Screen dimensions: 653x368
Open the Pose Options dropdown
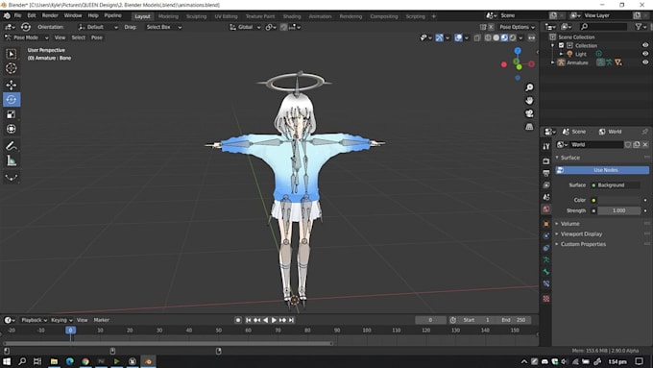pos(517,27)
